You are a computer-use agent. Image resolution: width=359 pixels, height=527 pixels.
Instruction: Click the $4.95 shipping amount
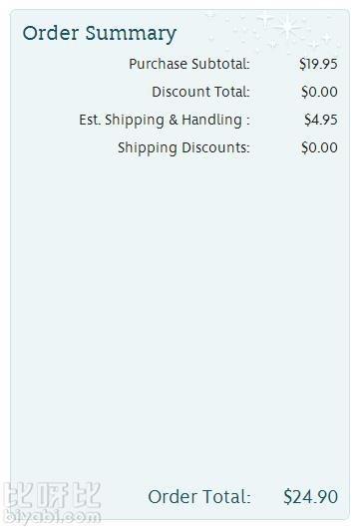pos(321,120)
